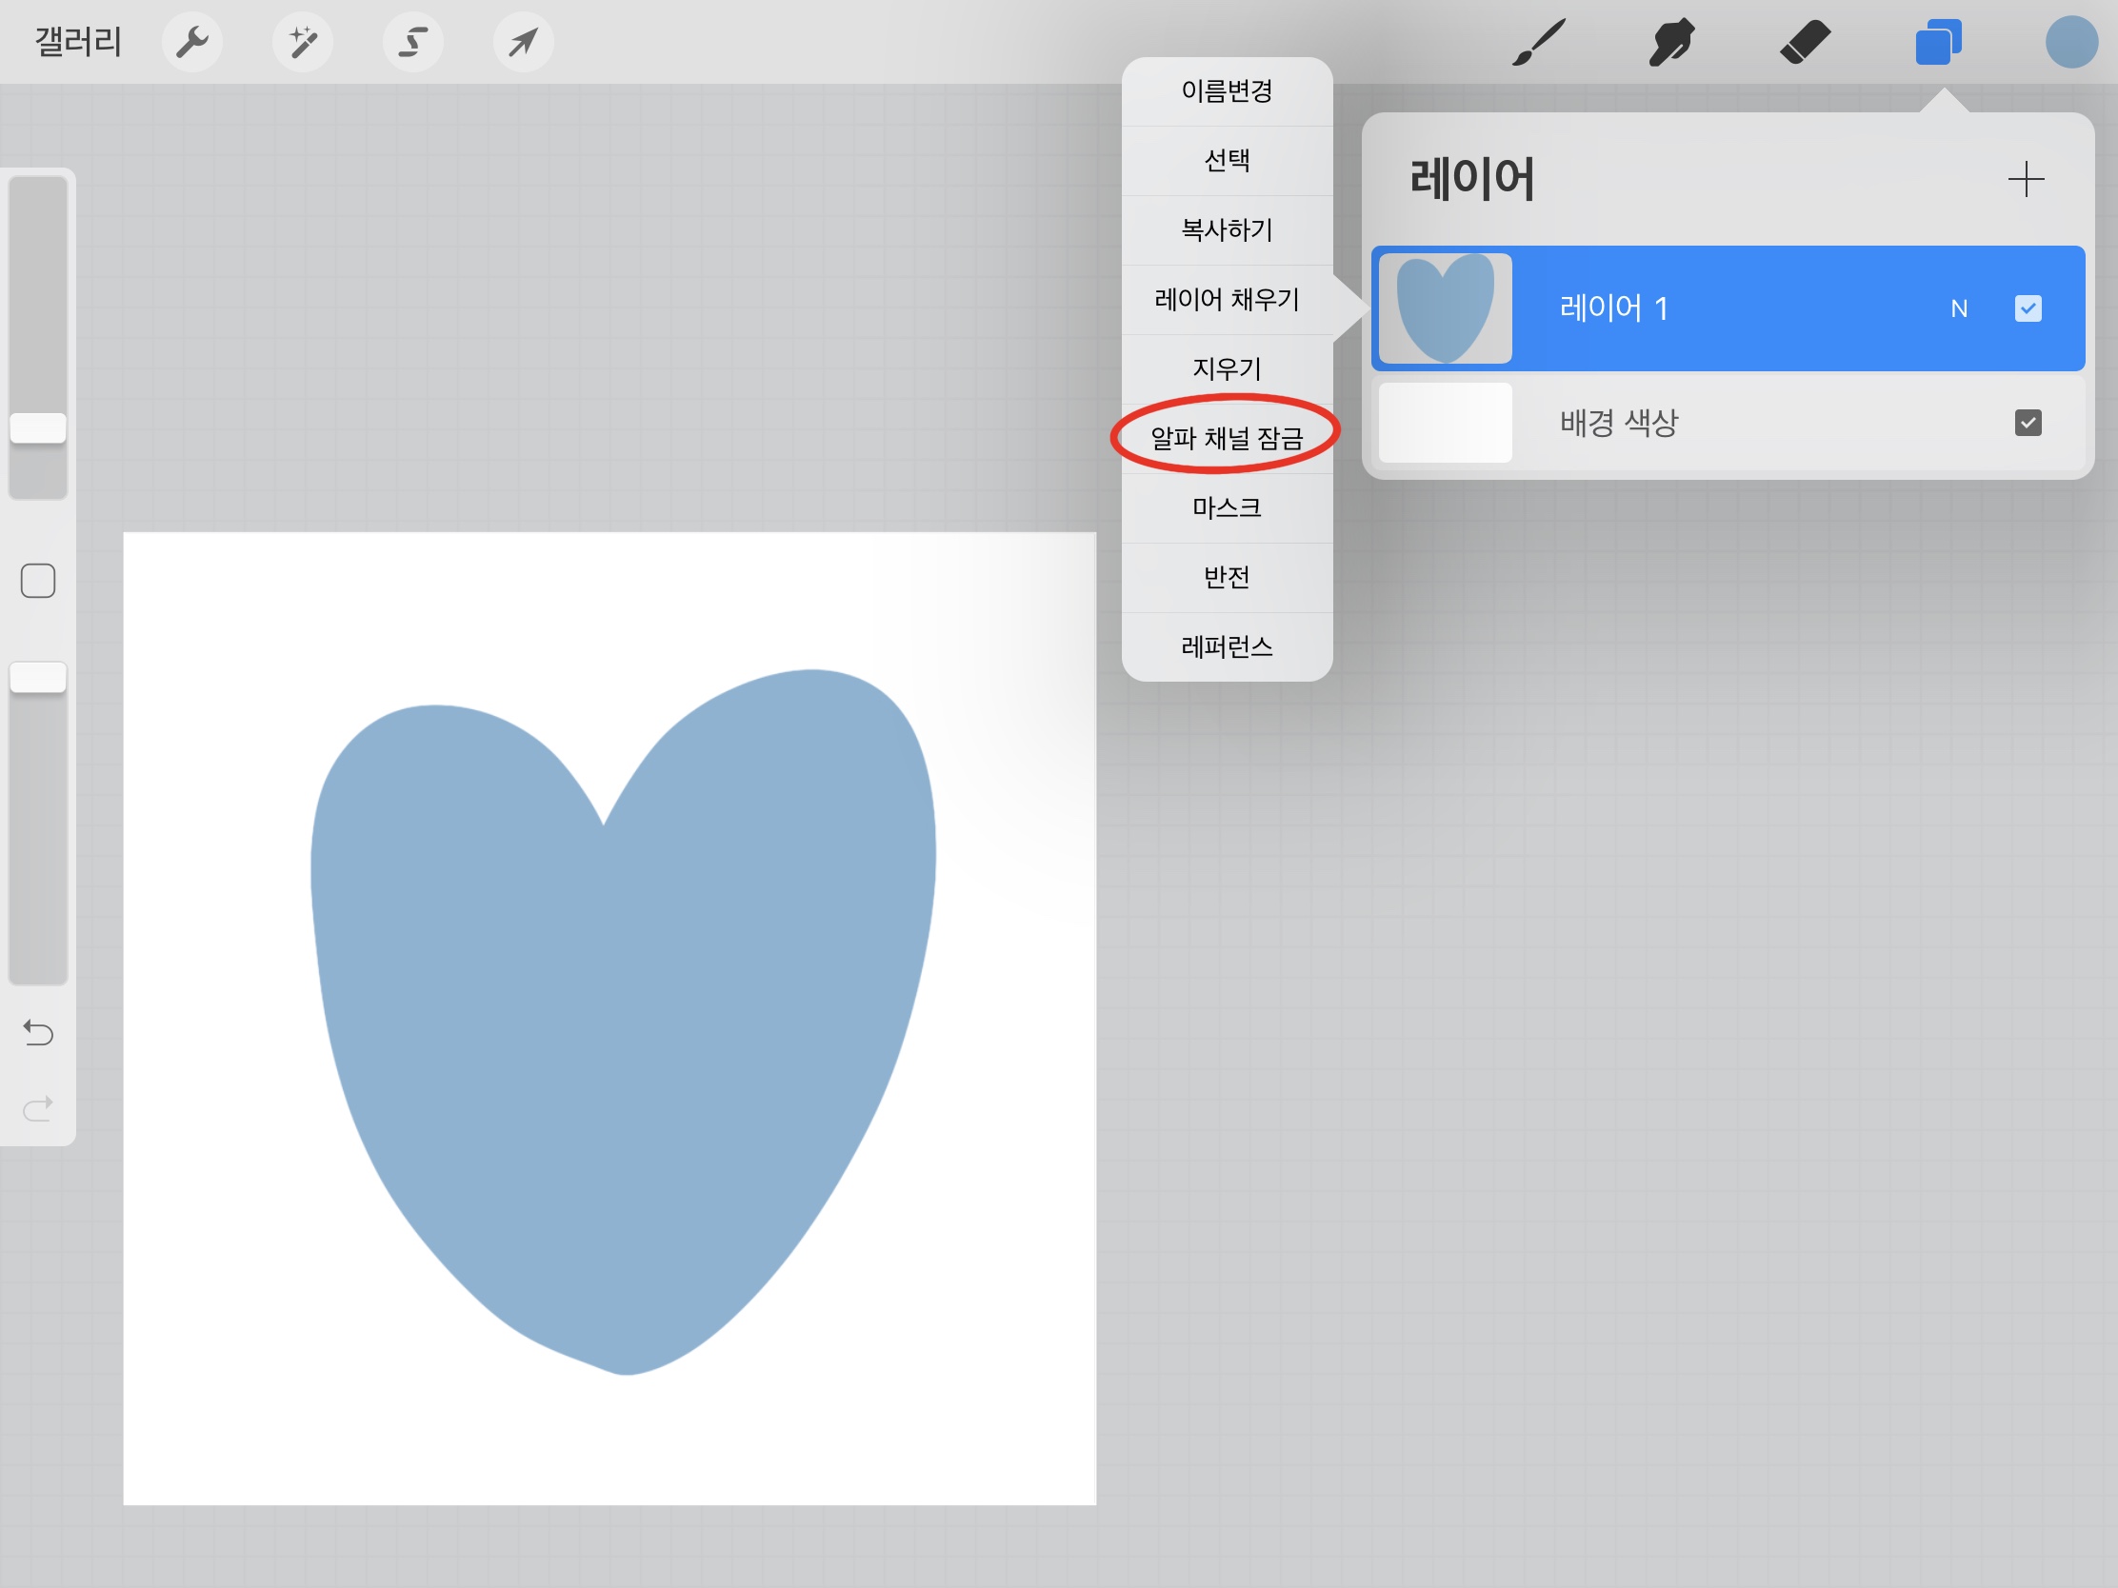The width and height of the screenshot is (2118, 1588).
Task: Return to 갤러리
Action: coord(77,42)
